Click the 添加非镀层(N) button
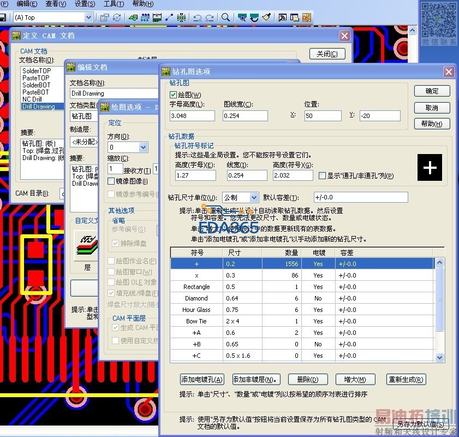 pyautogui.click(x=256, y=380)
